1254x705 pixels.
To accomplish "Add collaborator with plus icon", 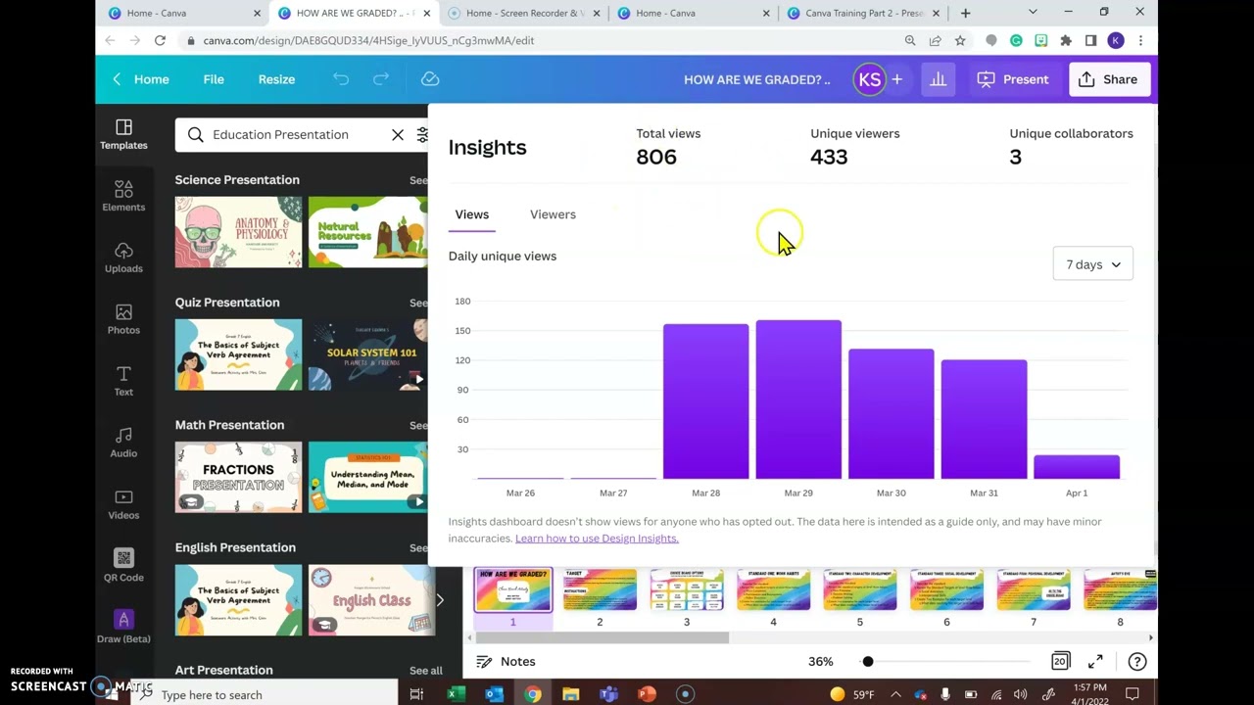I will (896, 79).
